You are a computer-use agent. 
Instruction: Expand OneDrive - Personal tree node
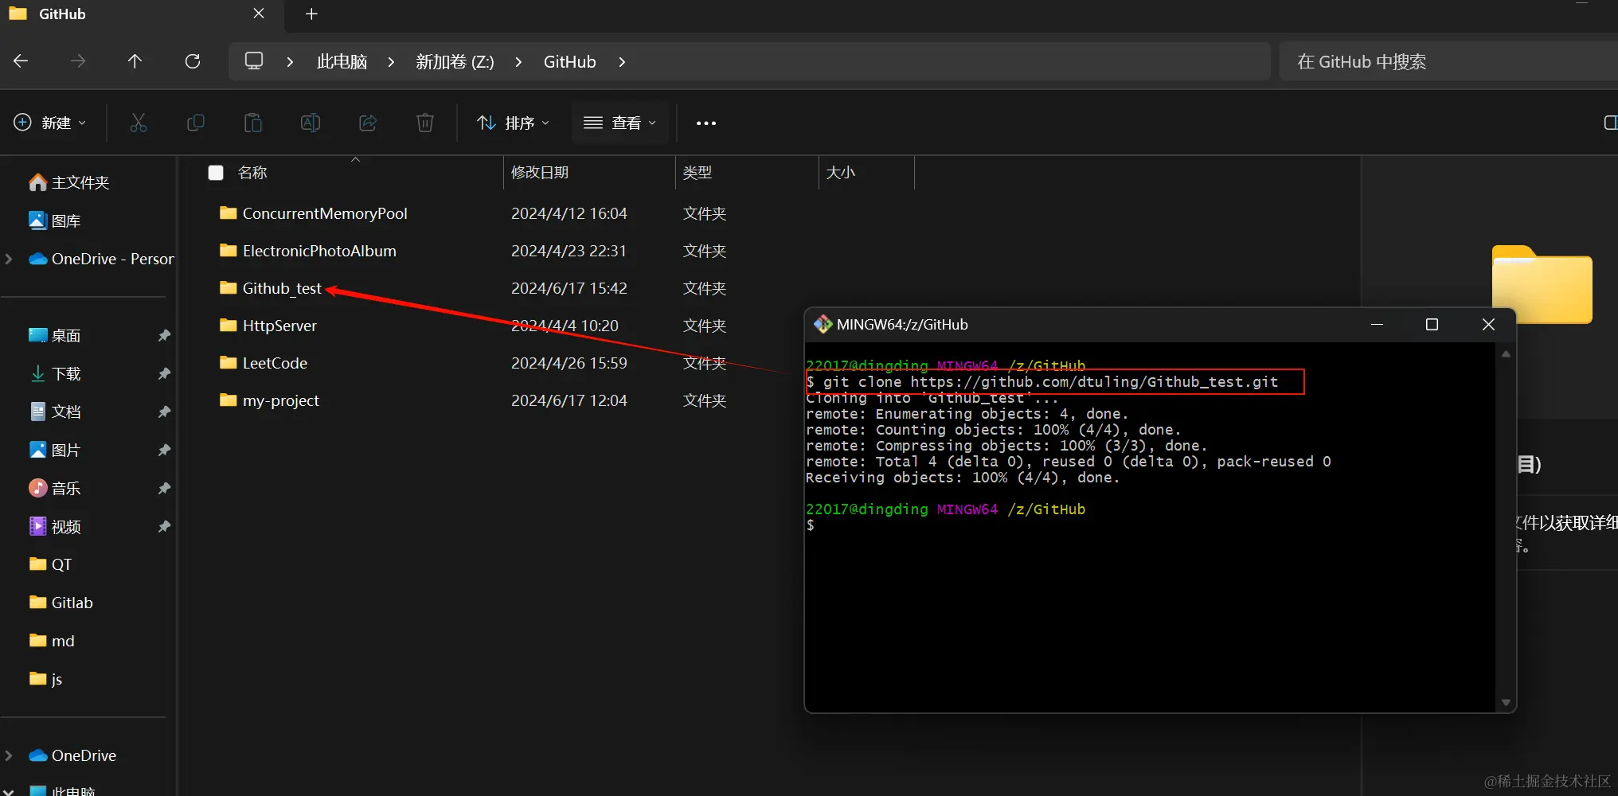9,259
